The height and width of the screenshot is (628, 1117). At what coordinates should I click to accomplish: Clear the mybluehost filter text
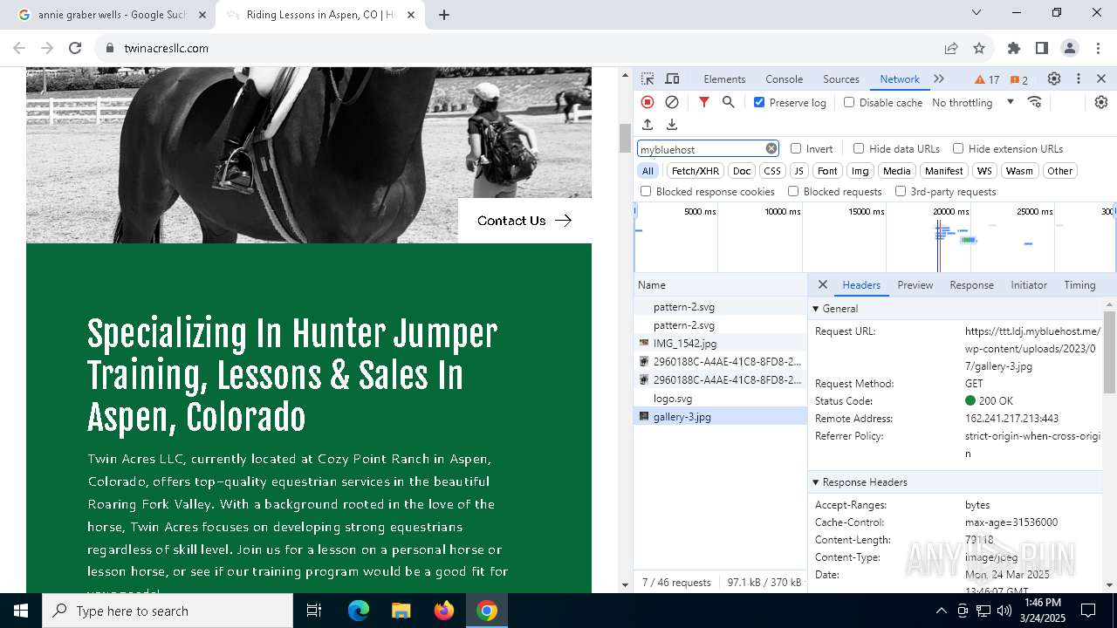(771, 148)
